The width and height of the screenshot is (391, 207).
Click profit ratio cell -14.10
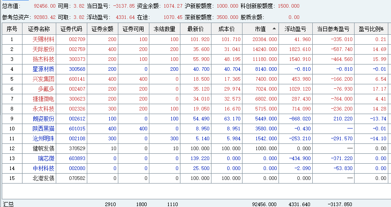pos(378,138)
